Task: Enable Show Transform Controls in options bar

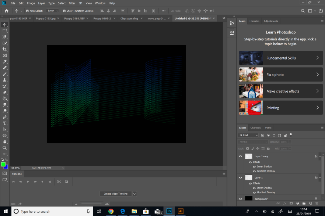Action: 64,11
